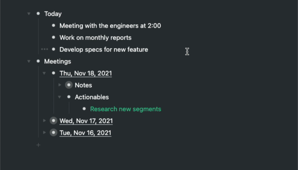
Task: Click the bullet next to Today
Action: pyautogui.click(x=38, y=14)
